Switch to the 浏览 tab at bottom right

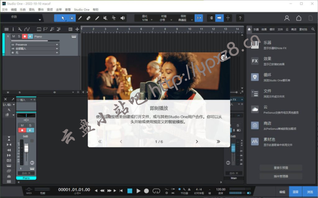click(310, 192)
